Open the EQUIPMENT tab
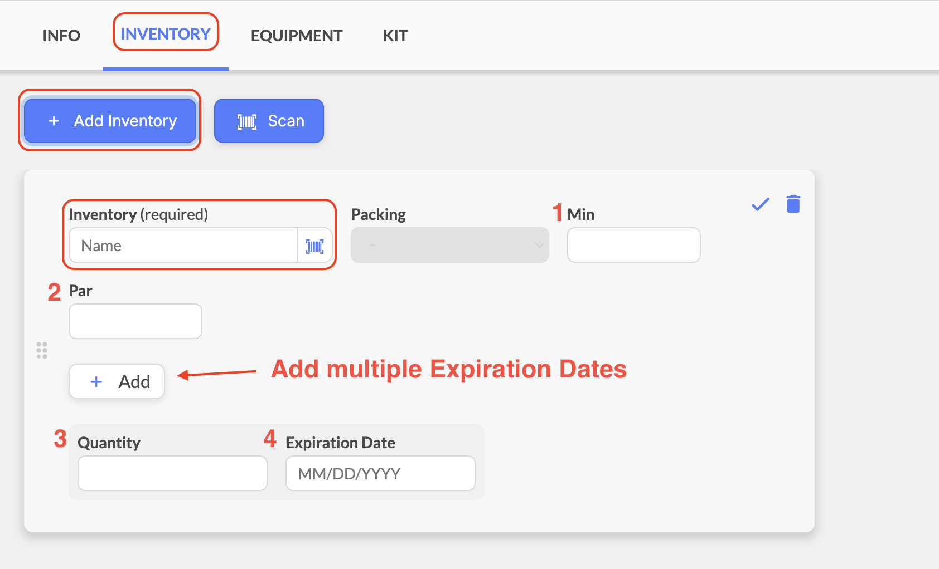Viewport: 939px width, 569px height. coord(297,36)
